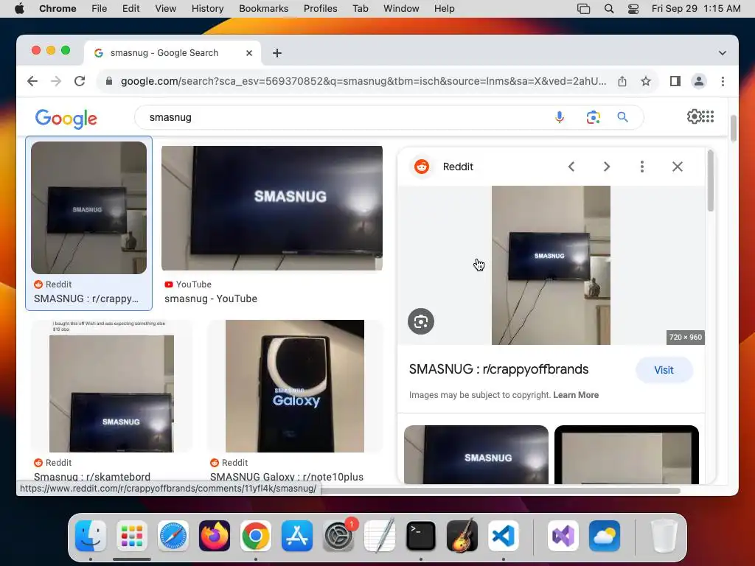
Task: Click the large preview image of TV
Action: 551,265
